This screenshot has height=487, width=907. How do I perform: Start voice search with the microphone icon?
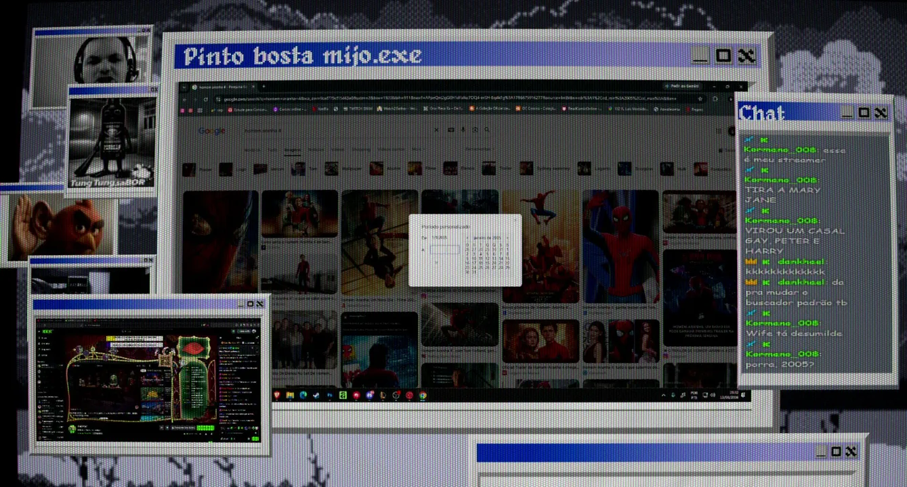(x=463, y=130)
